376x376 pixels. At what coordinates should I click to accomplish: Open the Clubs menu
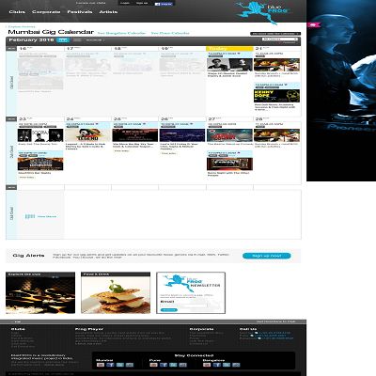tap(17, 12)
